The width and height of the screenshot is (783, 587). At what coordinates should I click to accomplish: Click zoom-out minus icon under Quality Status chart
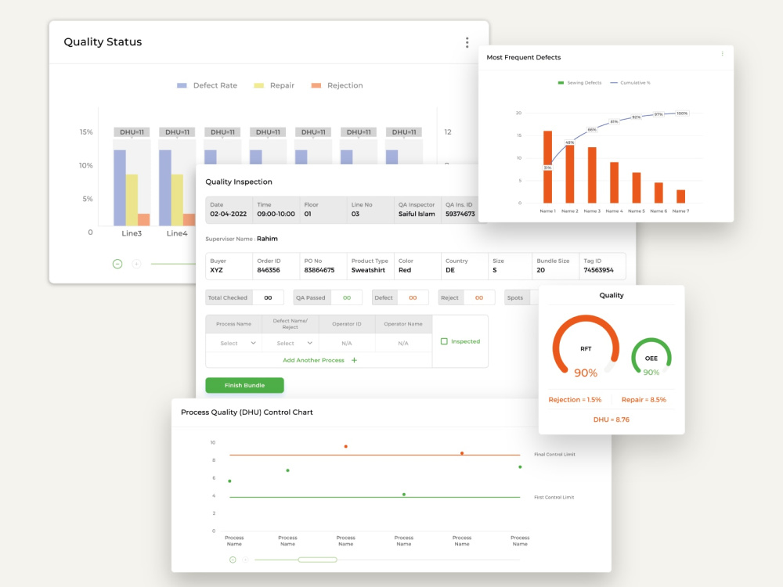tap(117, 264)
